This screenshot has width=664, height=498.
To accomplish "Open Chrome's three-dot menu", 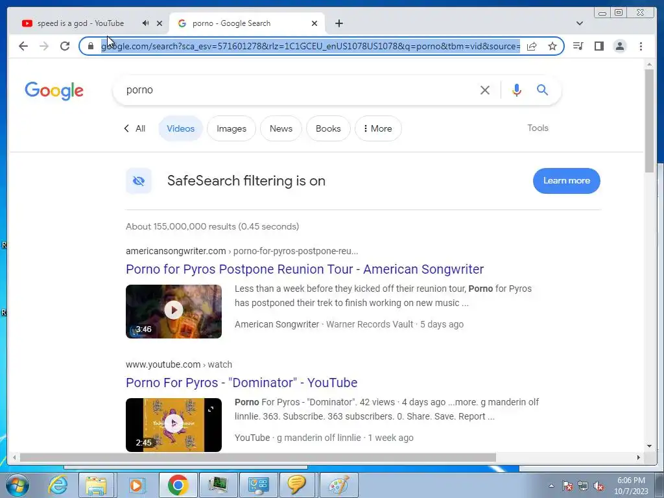I will tap(641, 46).
